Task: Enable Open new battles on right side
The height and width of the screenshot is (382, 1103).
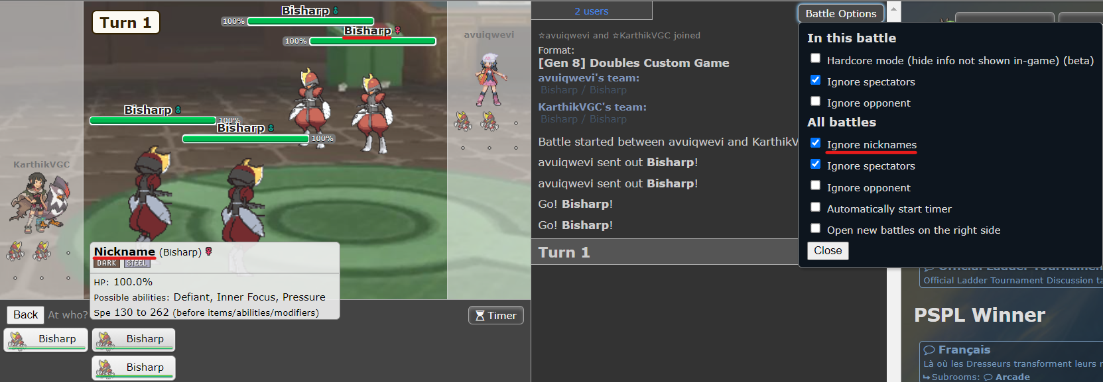Action: coord(815,228)
